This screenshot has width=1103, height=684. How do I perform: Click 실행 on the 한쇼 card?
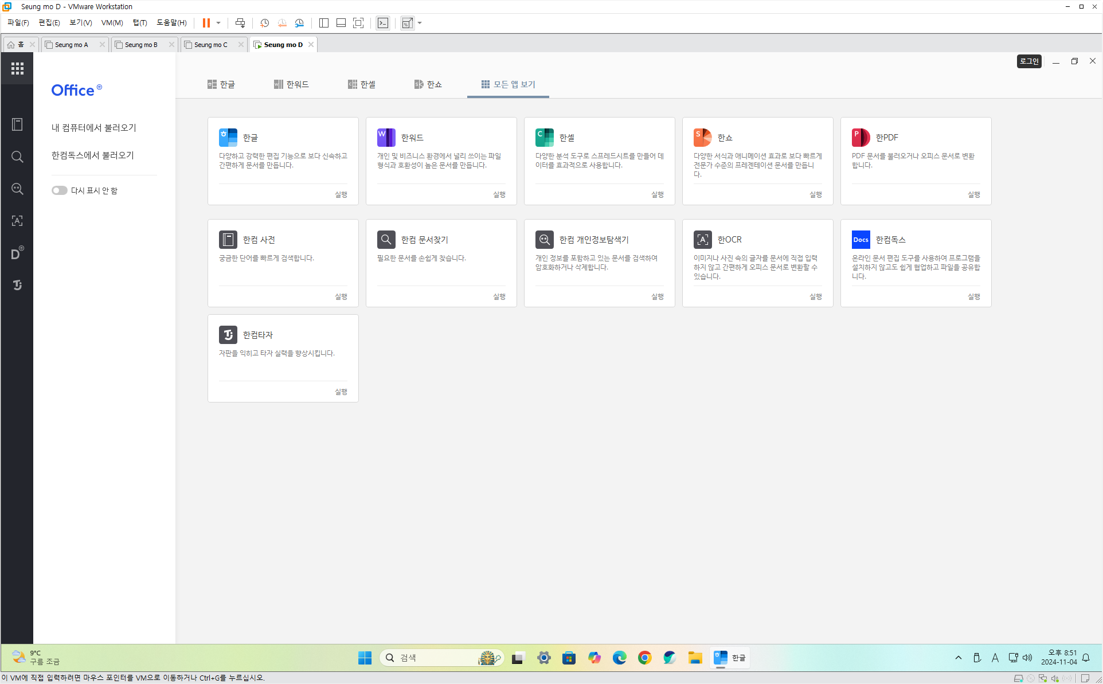[x=815, y=195]
